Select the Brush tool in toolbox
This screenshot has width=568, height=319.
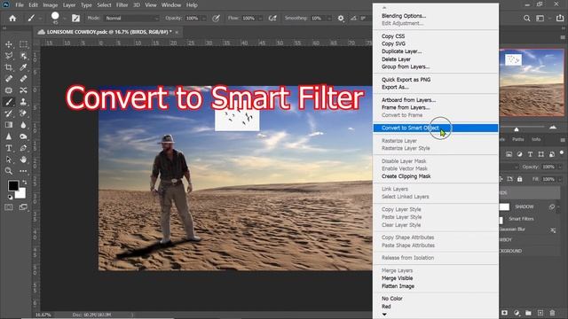pos(9,102)
